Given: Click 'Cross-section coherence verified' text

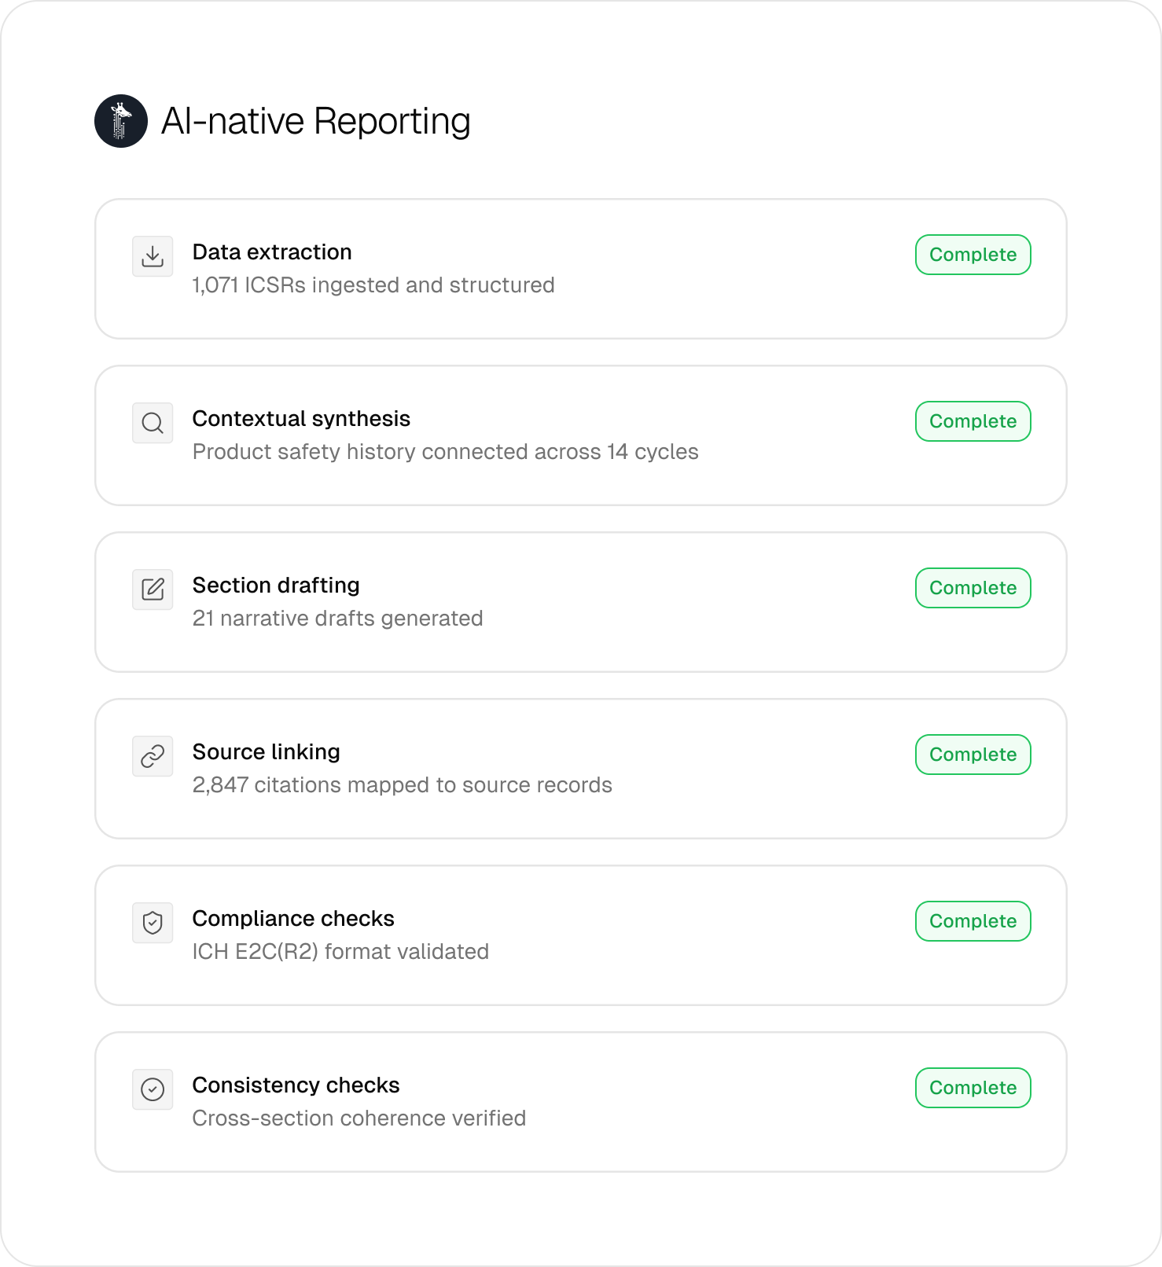Looking at the screenshot, I should pos(359,1118).
